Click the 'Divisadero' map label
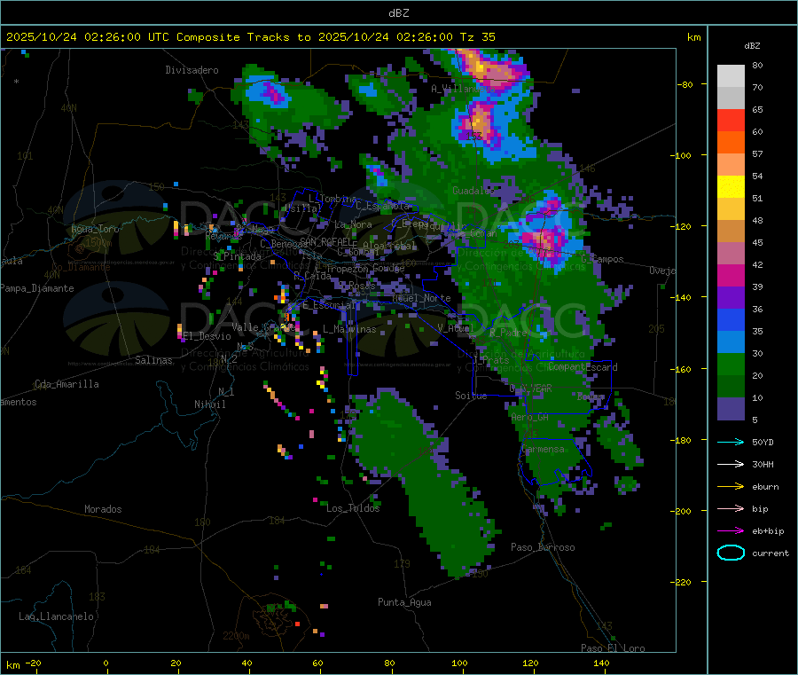798x675 pixels. click(192, 70)
